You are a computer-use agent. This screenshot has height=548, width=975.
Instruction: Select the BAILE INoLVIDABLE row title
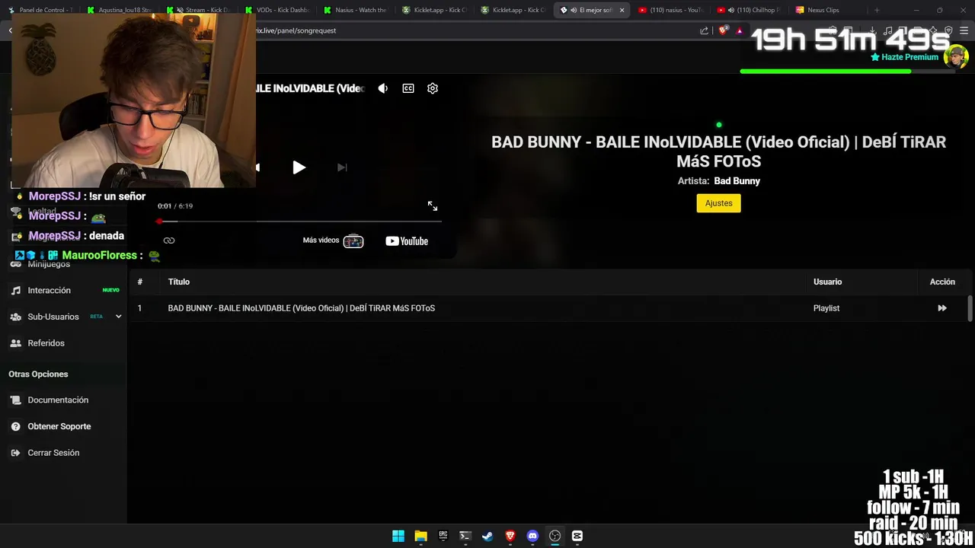pos(302,308)
